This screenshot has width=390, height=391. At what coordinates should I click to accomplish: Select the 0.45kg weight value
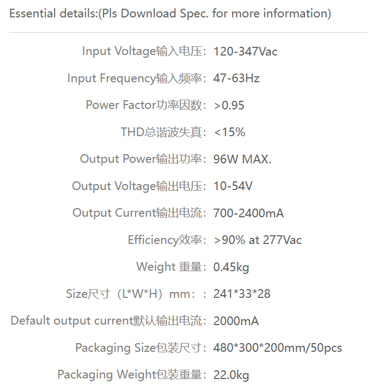tap(231, 267)
